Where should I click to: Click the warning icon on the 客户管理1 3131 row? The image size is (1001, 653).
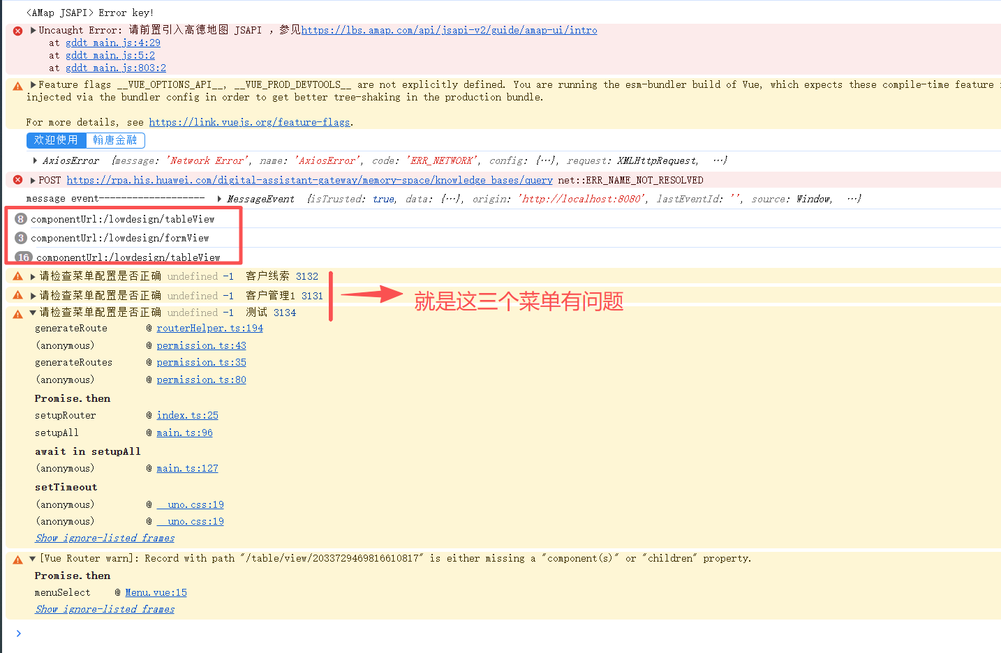click(x=18, y=296)
